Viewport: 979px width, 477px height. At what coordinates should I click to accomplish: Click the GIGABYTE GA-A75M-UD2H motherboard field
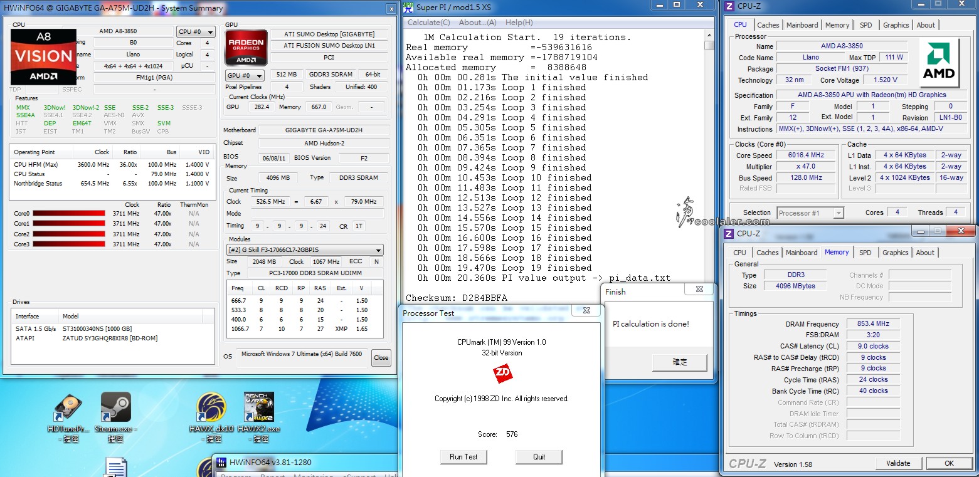(x=324, y=130)
